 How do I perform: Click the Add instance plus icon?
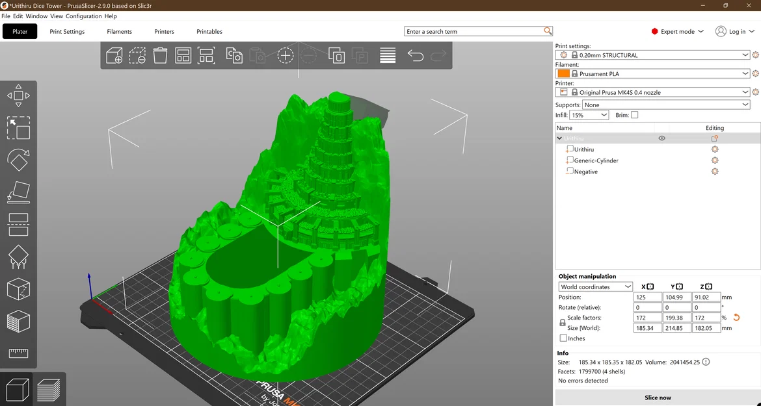(286, 55)
